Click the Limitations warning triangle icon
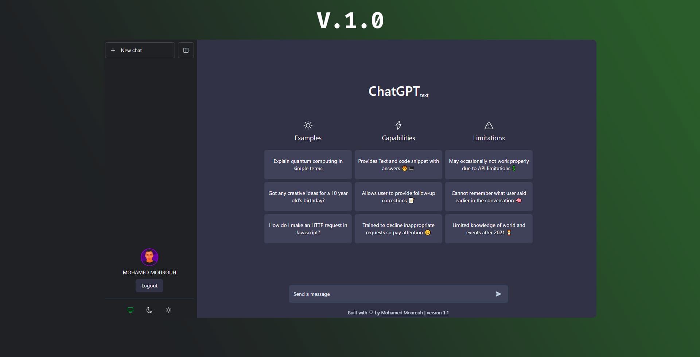700x357 pixels. point(489,125)
